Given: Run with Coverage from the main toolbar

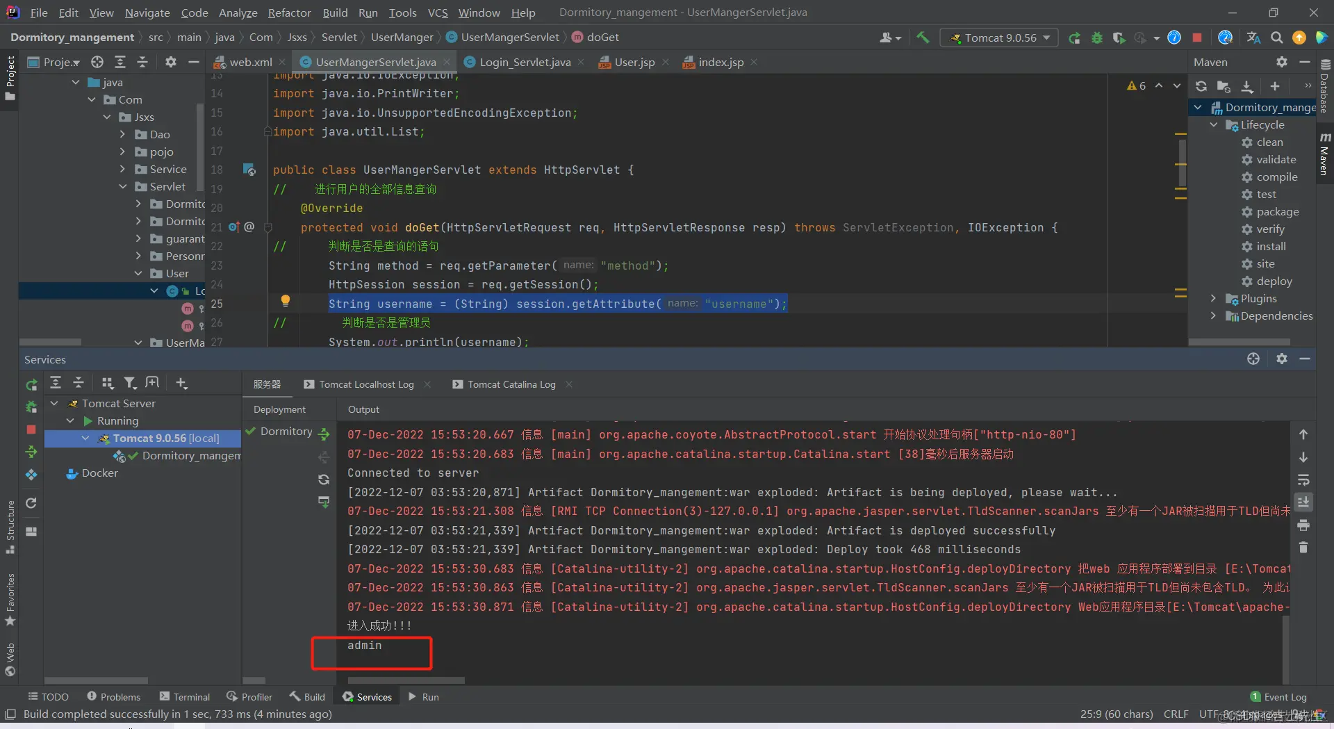Looking at the screenshot, I should (x=1119, y=38).
